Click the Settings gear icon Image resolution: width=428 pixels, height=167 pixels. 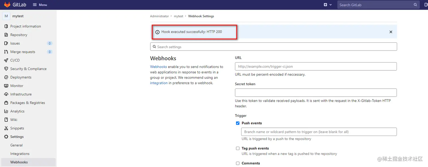coord(6,136)
